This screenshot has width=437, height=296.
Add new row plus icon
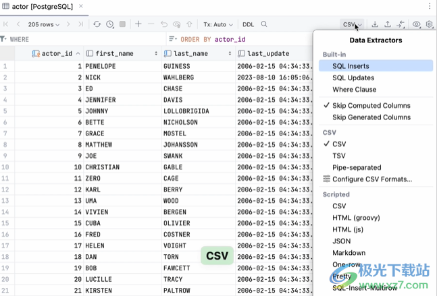tap(138, 24)
